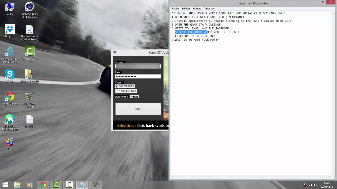Switch to Chrome in the taskbar
The width and height of the screenshot is (337, 189).
coord(43,185)
